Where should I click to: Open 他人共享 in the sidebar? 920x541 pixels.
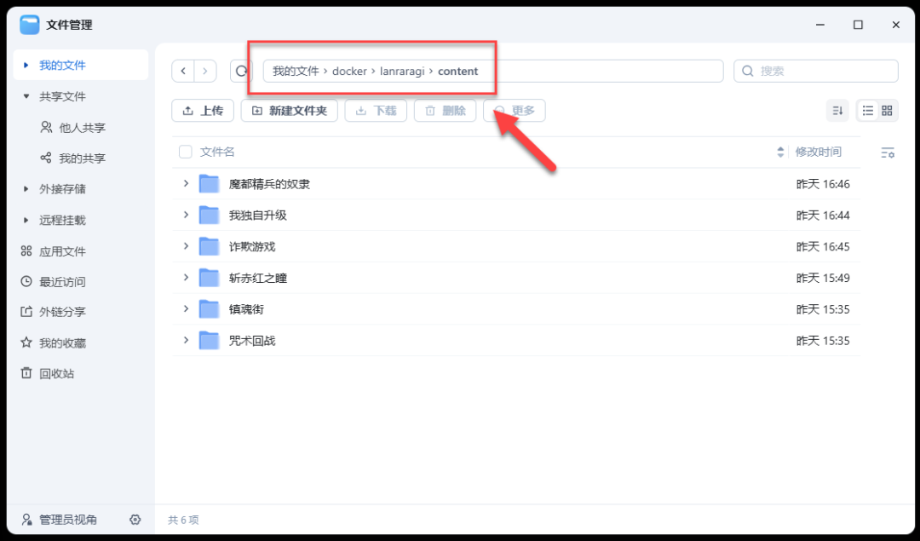coord(82,127)
